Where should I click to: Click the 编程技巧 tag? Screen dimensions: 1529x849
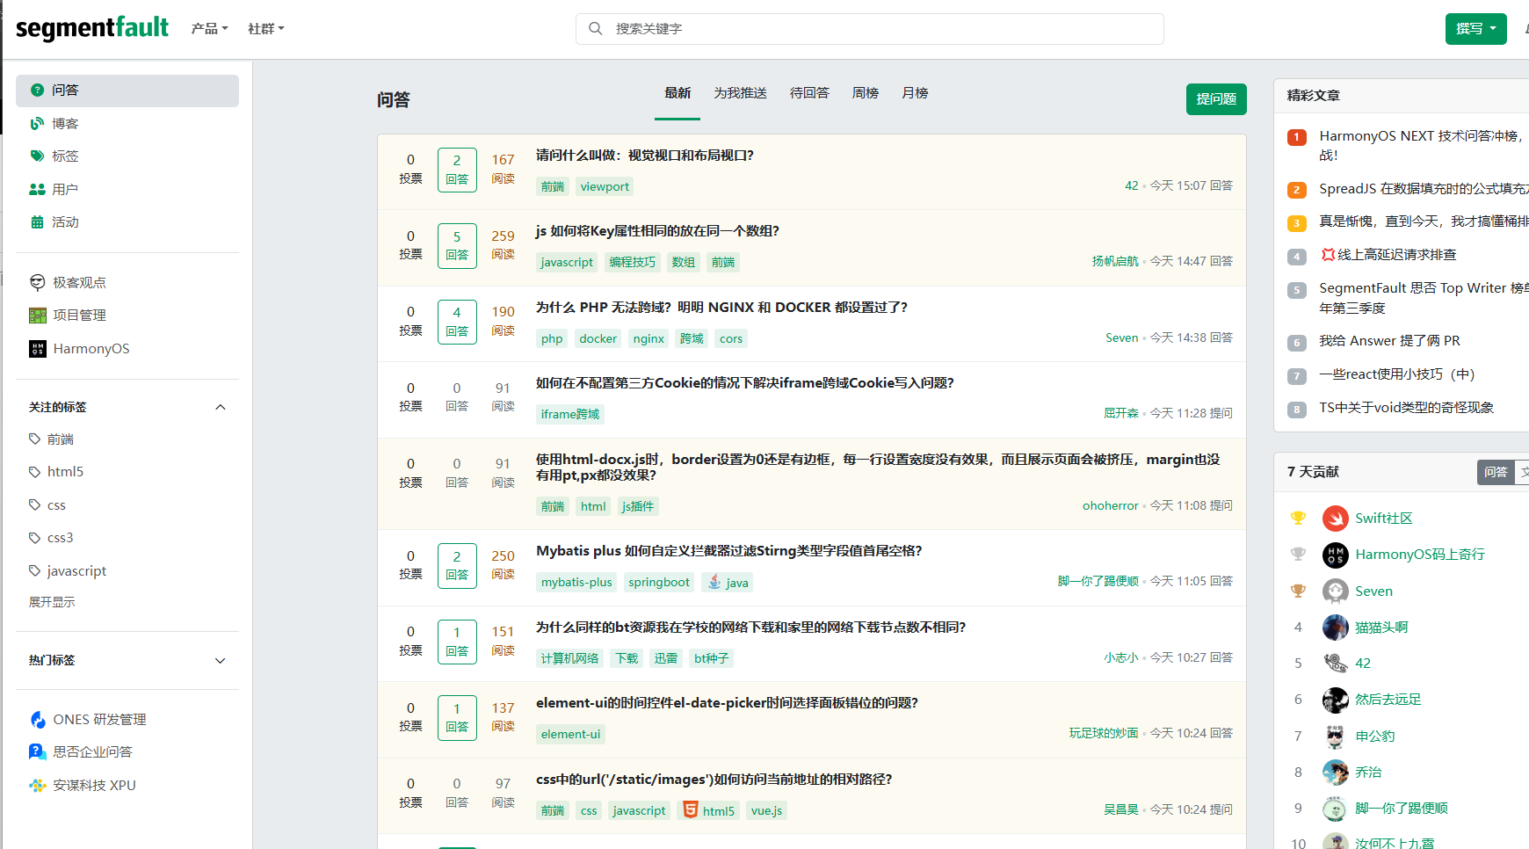coord(633,262)
